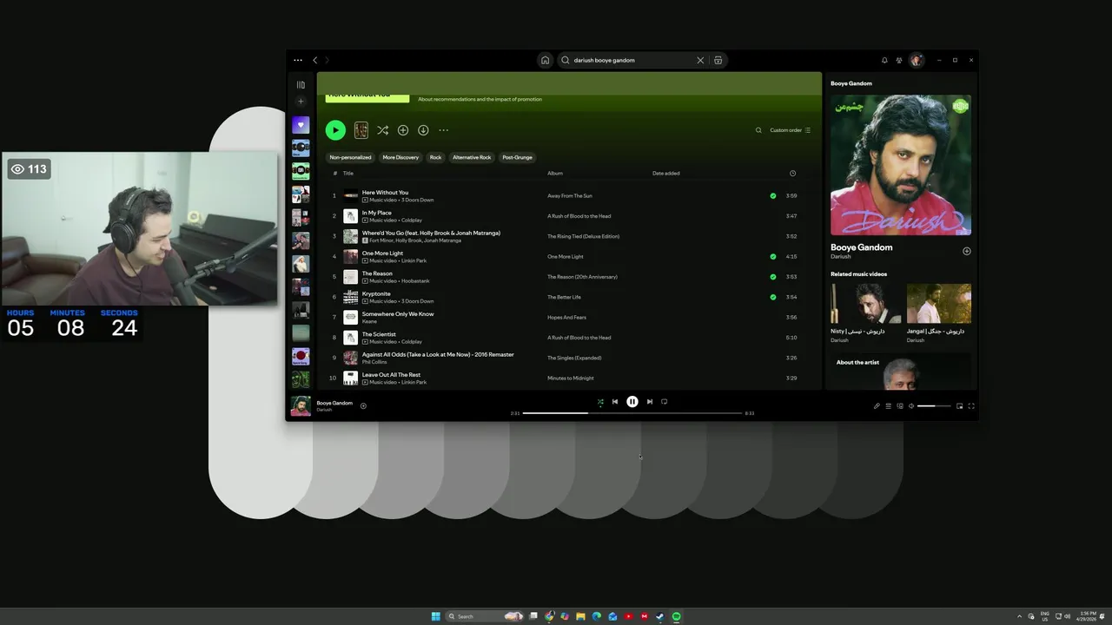This screenshot has width=1112, height=625.
Task: Clear the search field with the X
Action: (700, 60)
